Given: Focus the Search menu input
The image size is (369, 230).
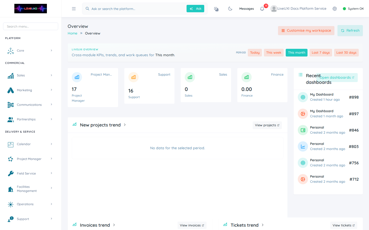Looking at the screenshot, I should (x=30, y=26).
